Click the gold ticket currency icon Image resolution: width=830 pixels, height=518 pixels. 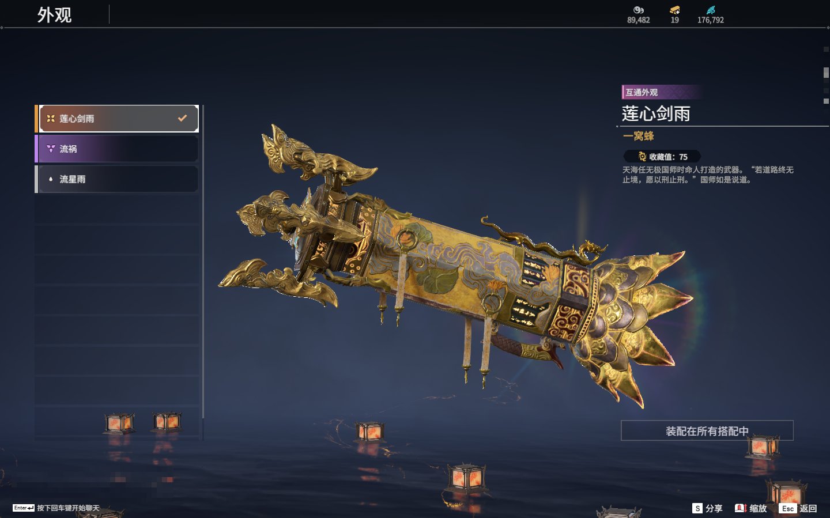tap(674, 10)
